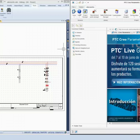
Task: Open the Creo quick access toolbar customize arrow
Action: click(88, 2)
